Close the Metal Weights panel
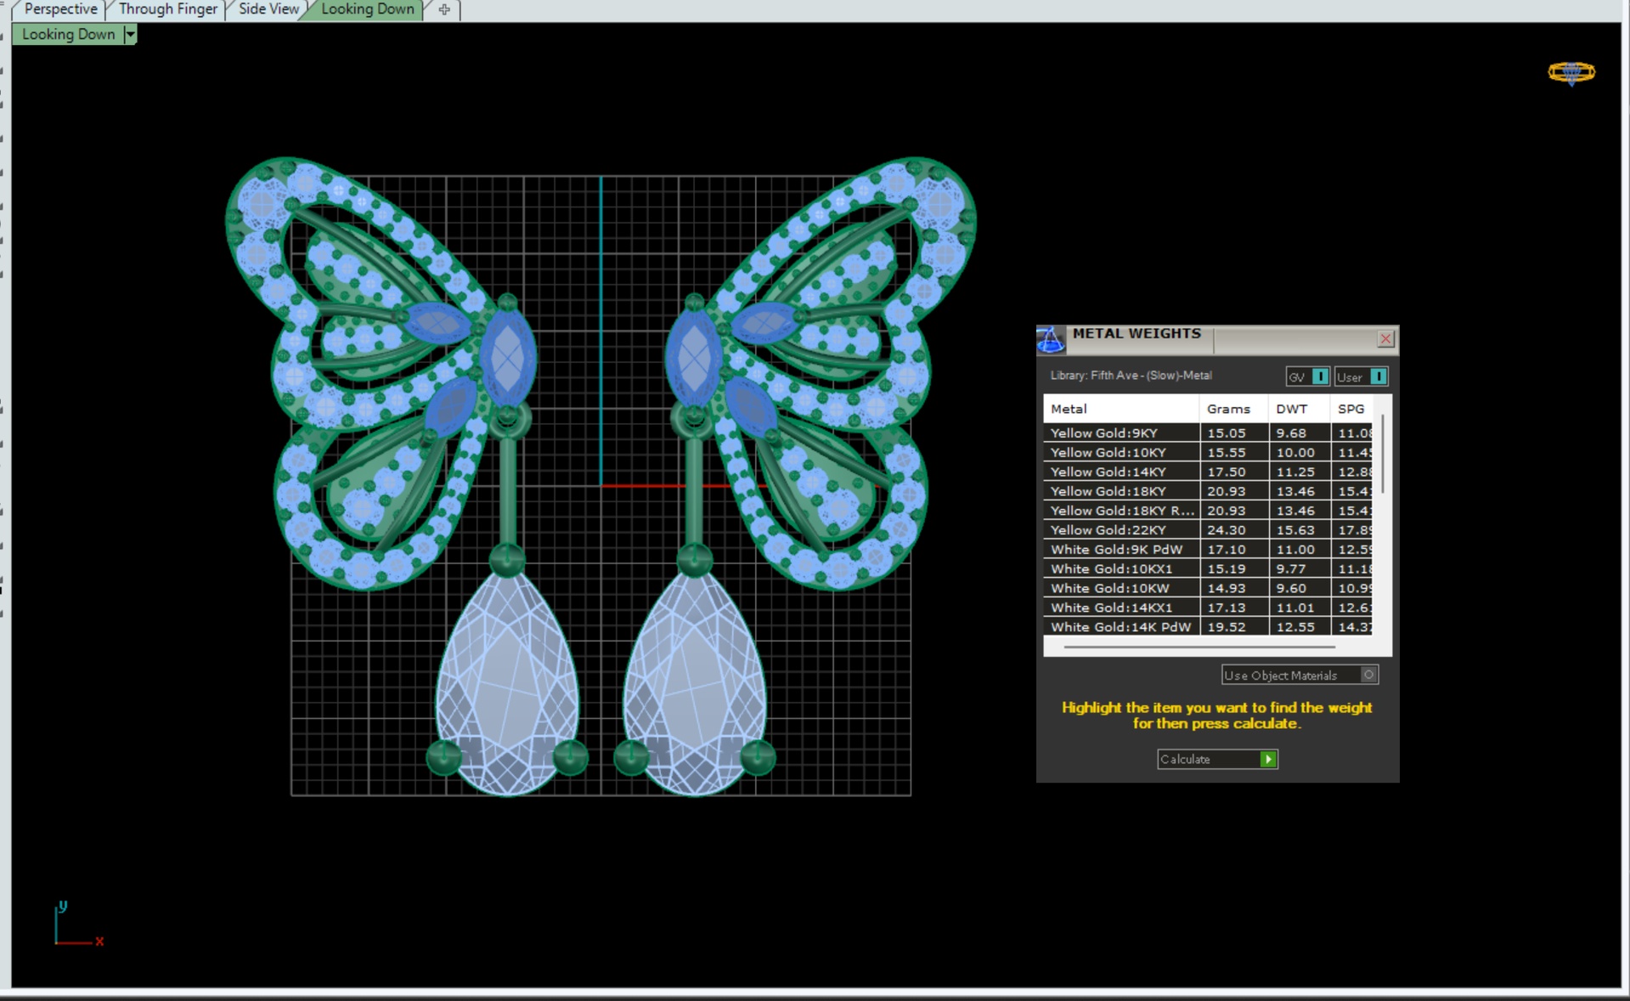 point(1385,339)
